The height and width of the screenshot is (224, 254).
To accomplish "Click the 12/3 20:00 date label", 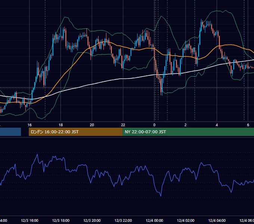I will 92,220.
